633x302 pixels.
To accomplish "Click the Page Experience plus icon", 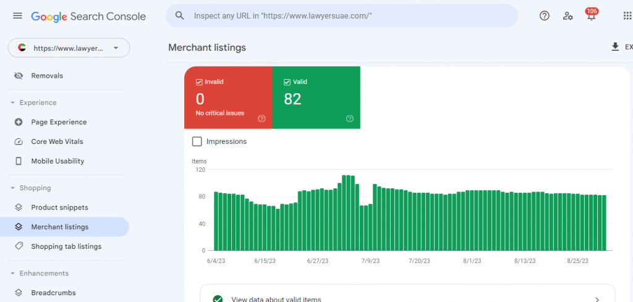I will pyautogui.click(x=19, y=122).
